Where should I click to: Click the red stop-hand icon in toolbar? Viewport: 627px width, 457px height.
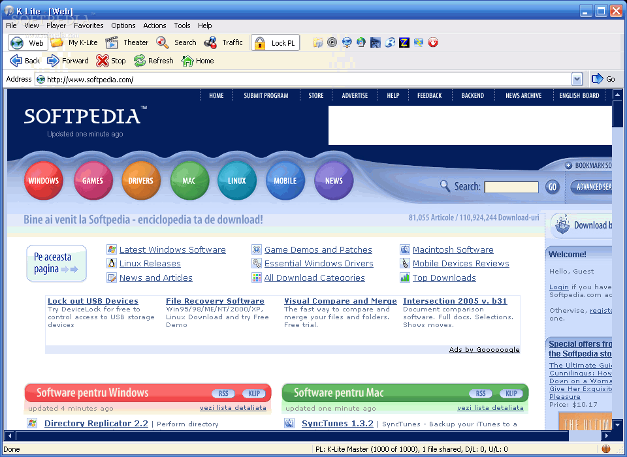click(433, 42)
